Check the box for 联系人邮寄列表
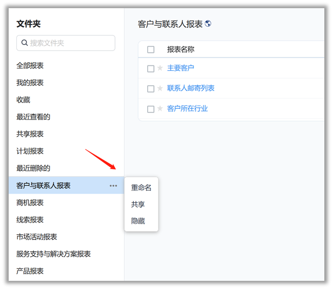Viewport: 333px width, 289px height. click(151, 89)
